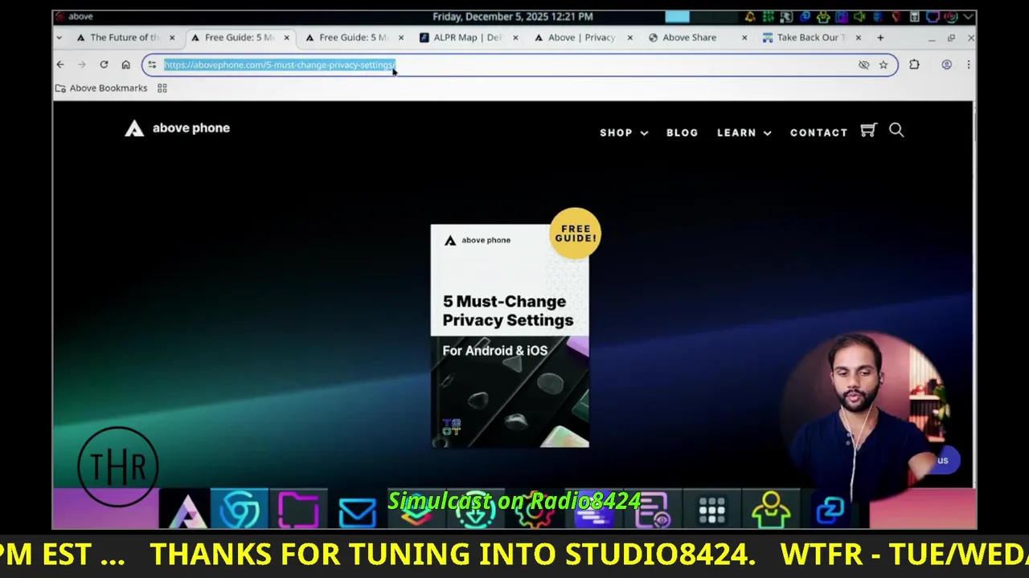1029x578 pixels.
Task: Open the file manager in the dock
Action: pyautogui.click(x=298, y=510)
